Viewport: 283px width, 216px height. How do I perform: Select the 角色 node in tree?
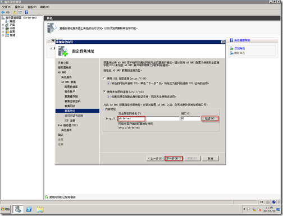click(12, 21)
